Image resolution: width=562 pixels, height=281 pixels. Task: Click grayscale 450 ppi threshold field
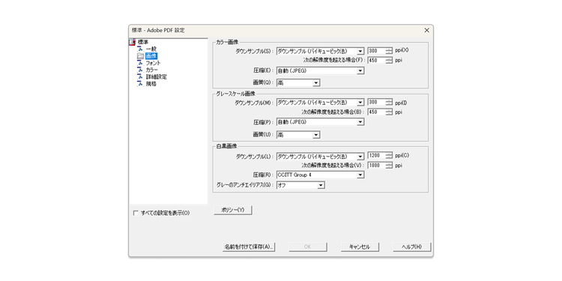point(377,112)
